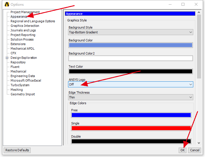Select Project Management in the tree
The width and height of the screenshot is (205, 157).
pos(25,12)
